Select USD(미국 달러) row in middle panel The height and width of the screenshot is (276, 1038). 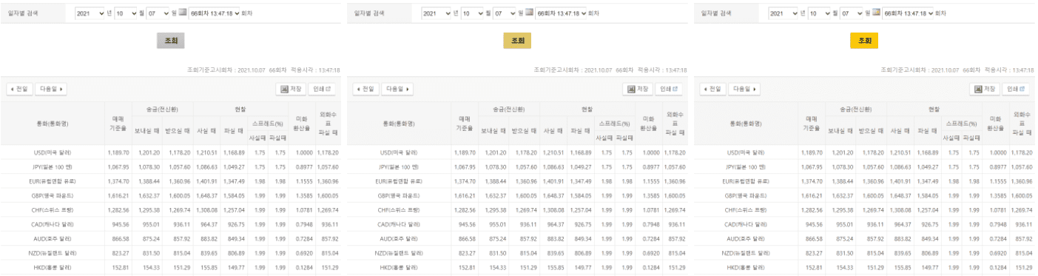click(x=516, y=152)
